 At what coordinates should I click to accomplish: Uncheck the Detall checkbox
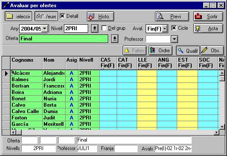coord(62,16)
